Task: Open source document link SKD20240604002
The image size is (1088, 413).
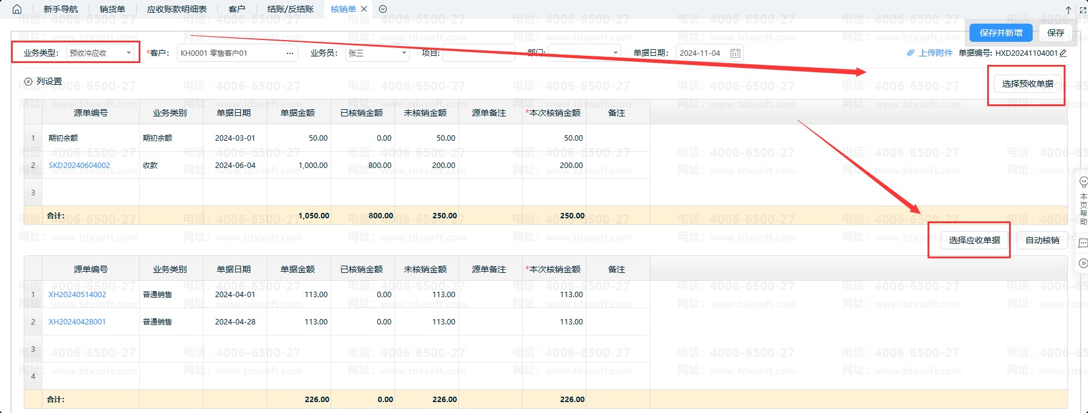Action: click(80, 166)
